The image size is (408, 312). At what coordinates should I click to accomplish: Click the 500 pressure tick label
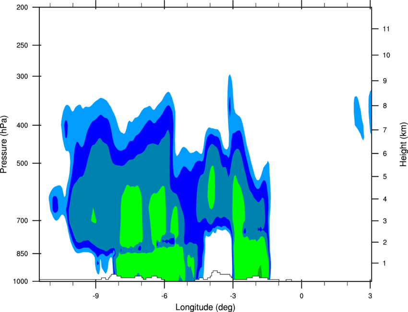click(22, 163)
